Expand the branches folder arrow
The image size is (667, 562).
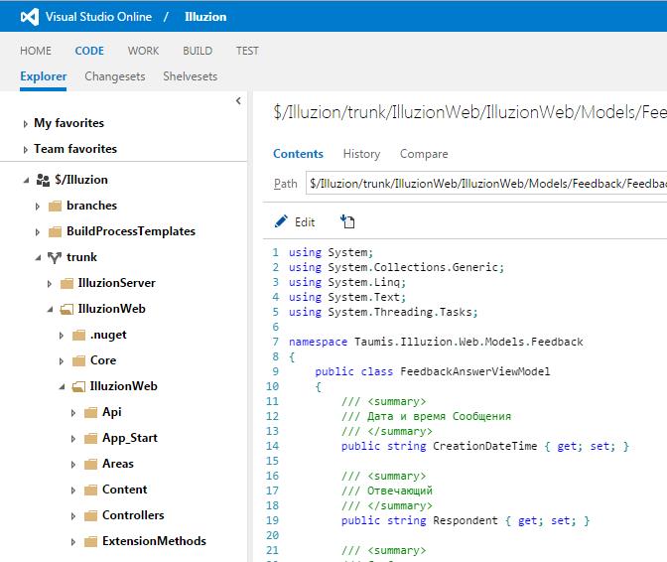(38, 207)
